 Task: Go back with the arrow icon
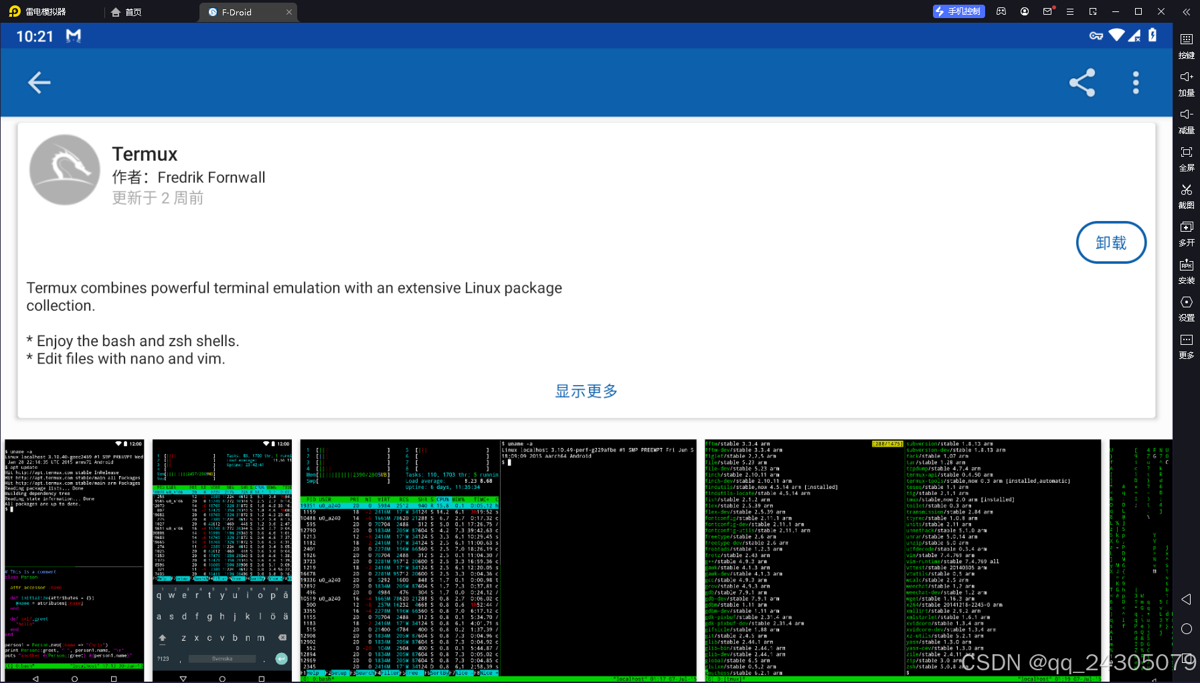click(x=39, y=82)
